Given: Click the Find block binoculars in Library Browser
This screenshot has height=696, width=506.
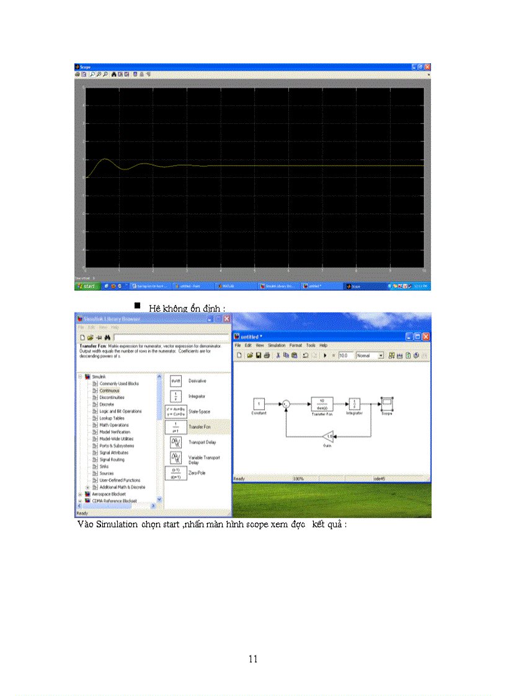Looking at the screenshot, I should pos(107,337).
